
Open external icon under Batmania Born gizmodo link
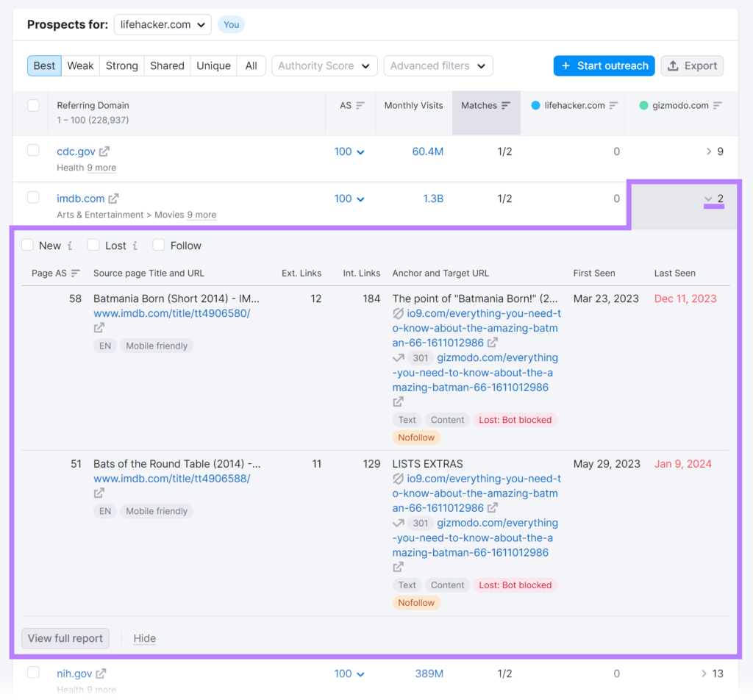[x=398, y=402]
